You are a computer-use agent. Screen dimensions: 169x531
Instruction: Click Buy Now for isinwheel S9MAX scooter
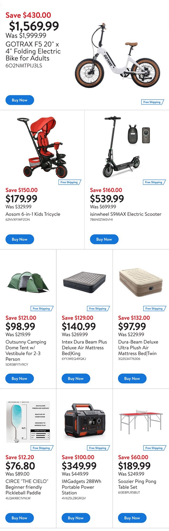coord(104,239)
